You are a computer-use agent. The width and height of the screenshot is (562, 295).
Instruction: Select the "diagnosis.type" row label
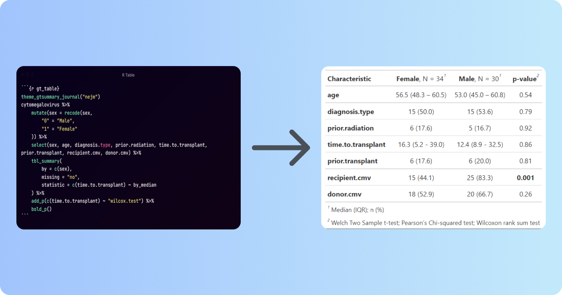351,112
